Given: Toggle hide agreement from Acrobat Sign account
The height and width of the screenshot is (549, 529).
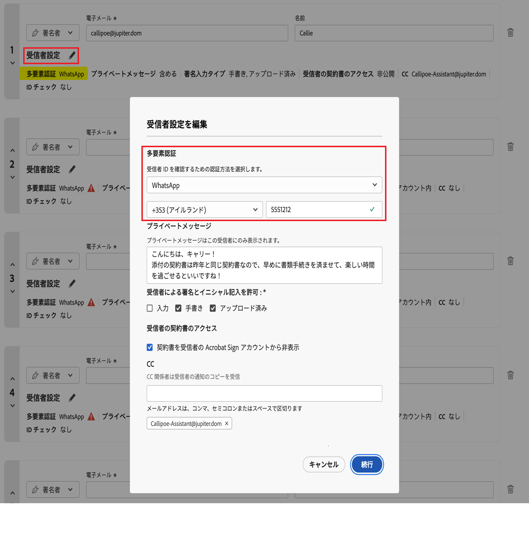Looking at the screenshot, I should click(x=150, y=347).
